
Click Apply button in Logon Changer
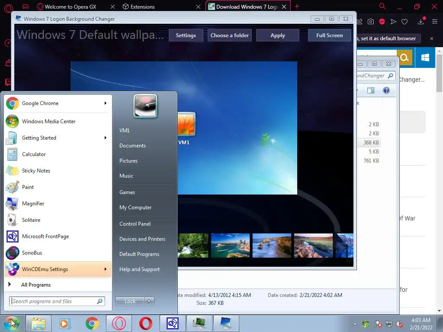[x=278, y=35]
